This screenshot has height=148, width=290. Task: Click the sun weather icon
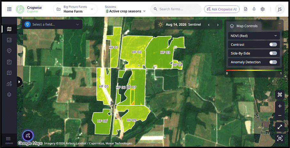161,25
